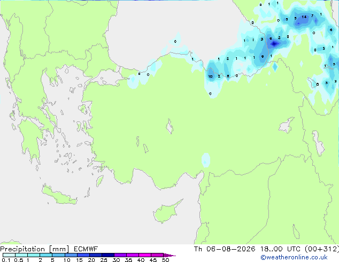
Task: Click the legend label '0.5'
Action: point(18,260)
